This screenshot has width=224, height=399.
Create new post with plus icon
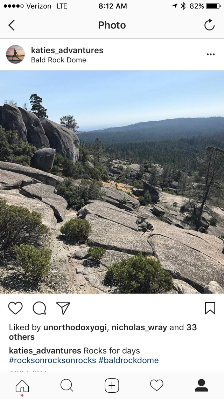[x=112, y=386]
